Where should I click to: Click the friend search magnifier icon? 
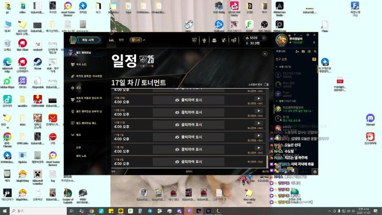pos(315,52)
